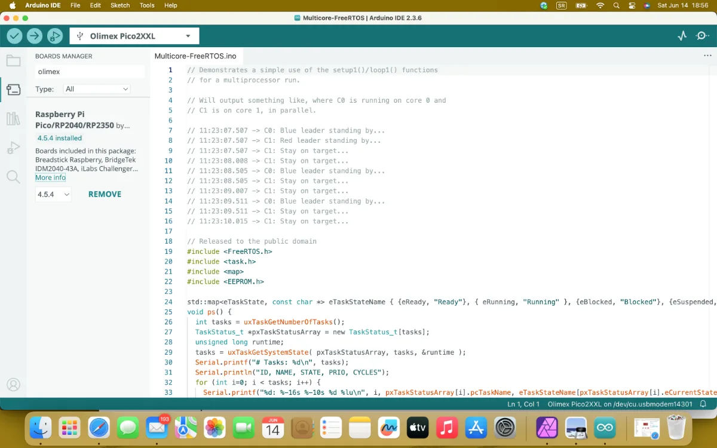Toggle the Boards Manager sidebar icon

[x=13, y=90]
